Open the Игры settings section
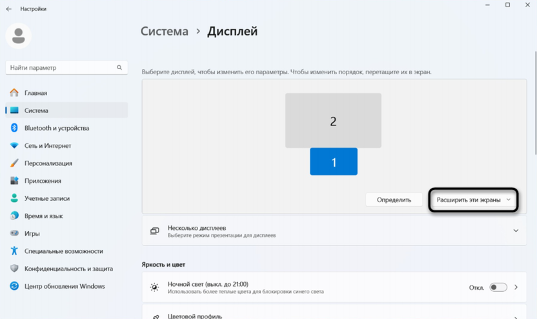This screenshot has width=537, height=319. coord(66,233)
